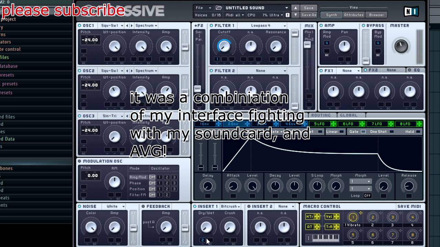Open the GLOBAL tab
The image size is (440, 247).
349,115
